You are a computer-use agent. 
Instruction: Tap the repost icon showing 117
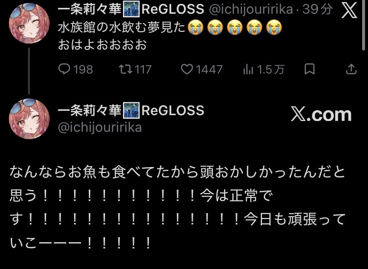[126, 69]
